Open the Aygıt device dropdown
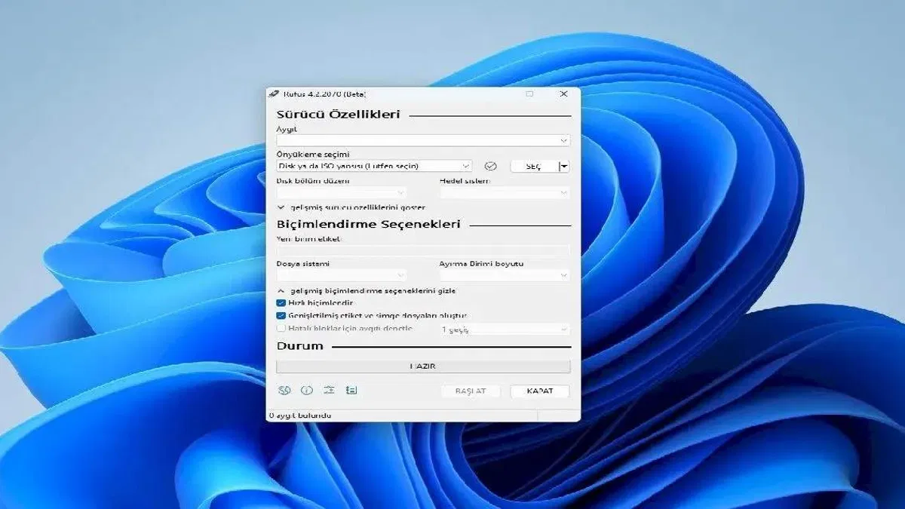Screen dimensions: 905x509 423,140
